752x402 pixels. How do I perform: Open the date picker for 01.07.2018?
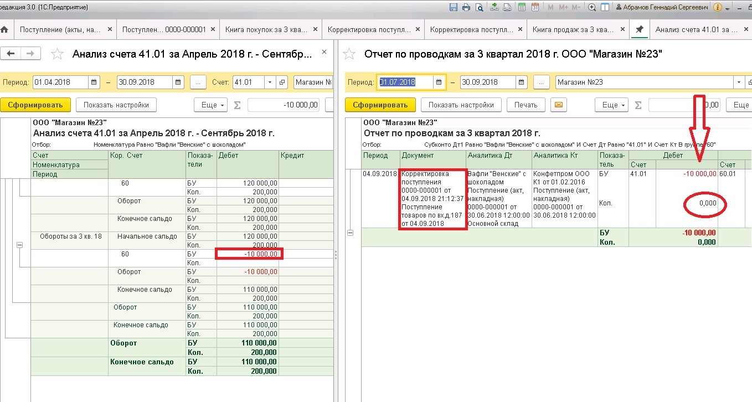[439, 82]
